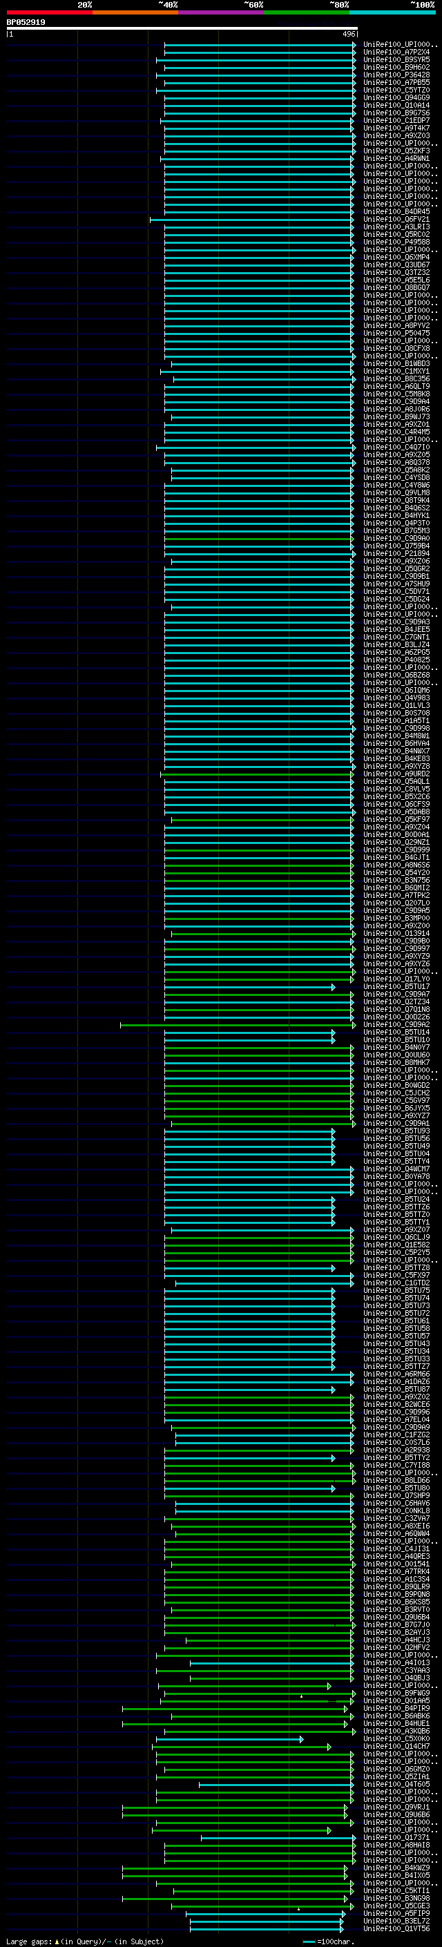Open hit UniRef100_Q54Y20
Screen dimensions: 442x1947
396,872
